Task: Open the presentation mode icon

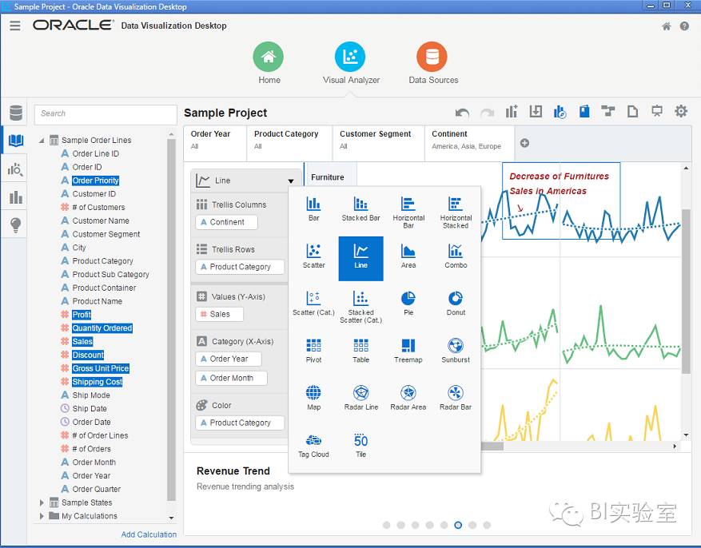Action: pyautogui.click(x=655, y=112)
